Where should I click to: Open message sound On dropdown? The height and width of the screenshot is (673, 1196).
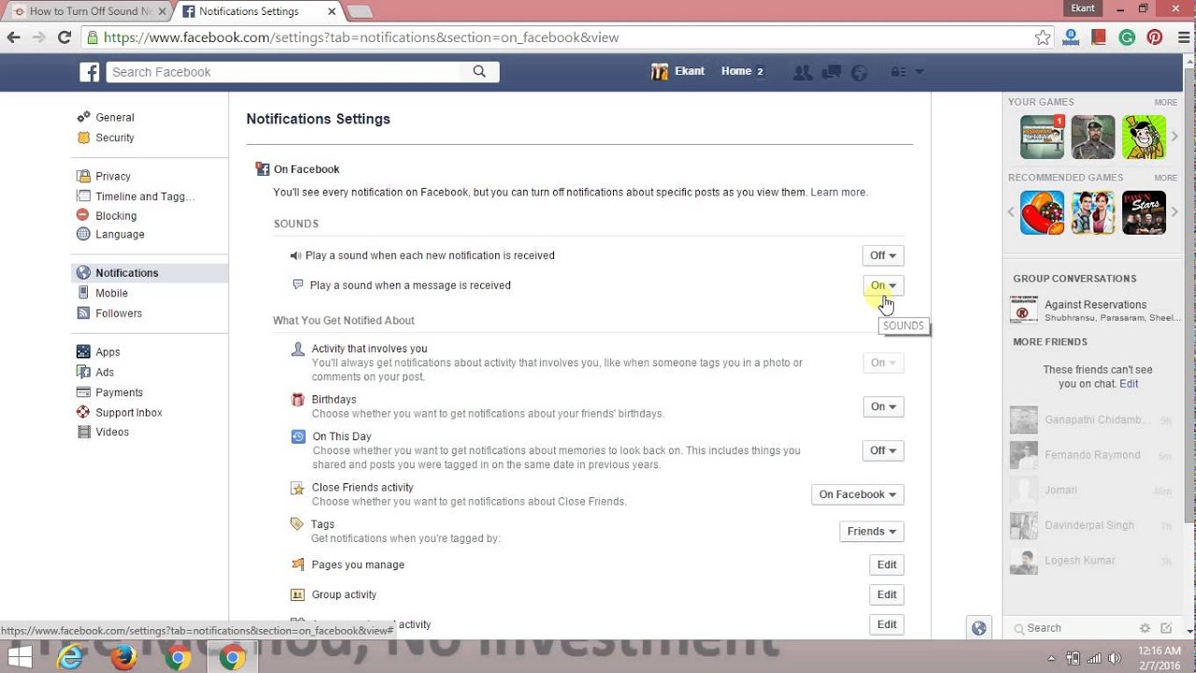pos(883,285)
